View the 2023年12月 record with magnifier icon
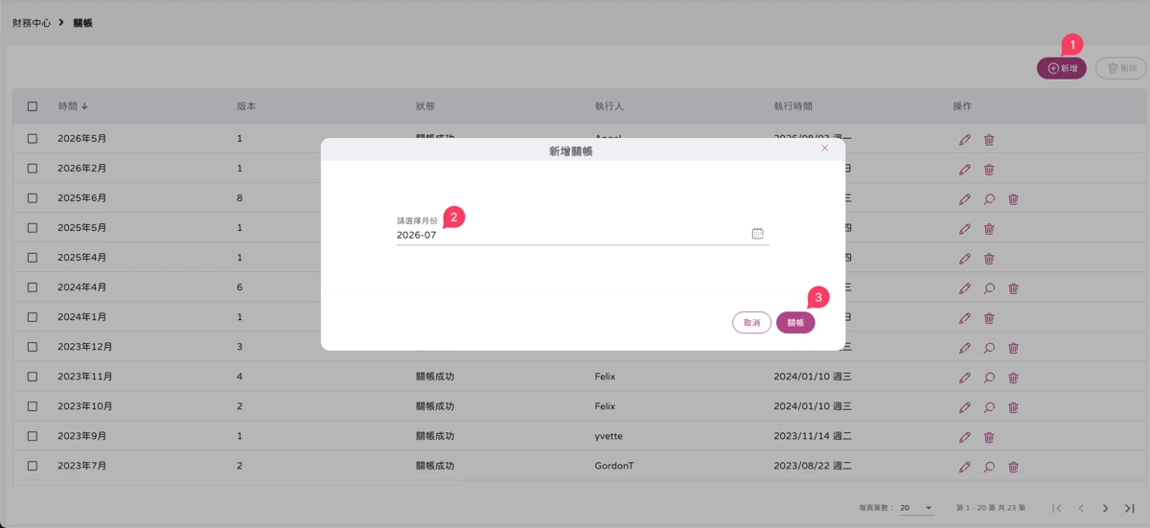Viewport: 1150px width, 528px height. coord(989,349)
